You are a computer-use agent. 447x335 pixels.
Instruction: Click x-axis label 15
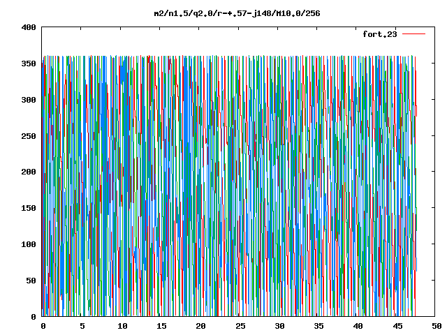click(x=161, y=326)
